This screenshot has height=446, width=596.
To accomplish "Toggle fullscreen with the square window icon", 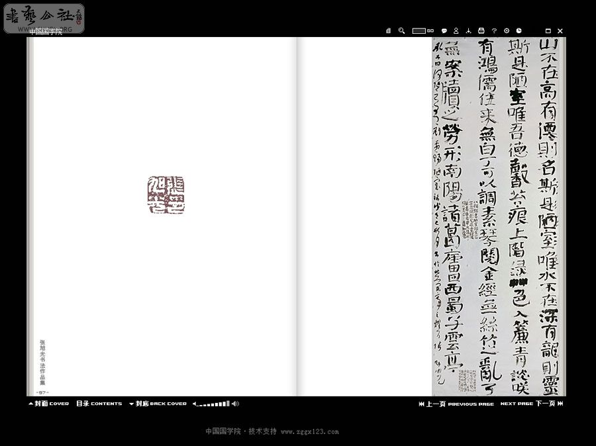I will [548, 31].
